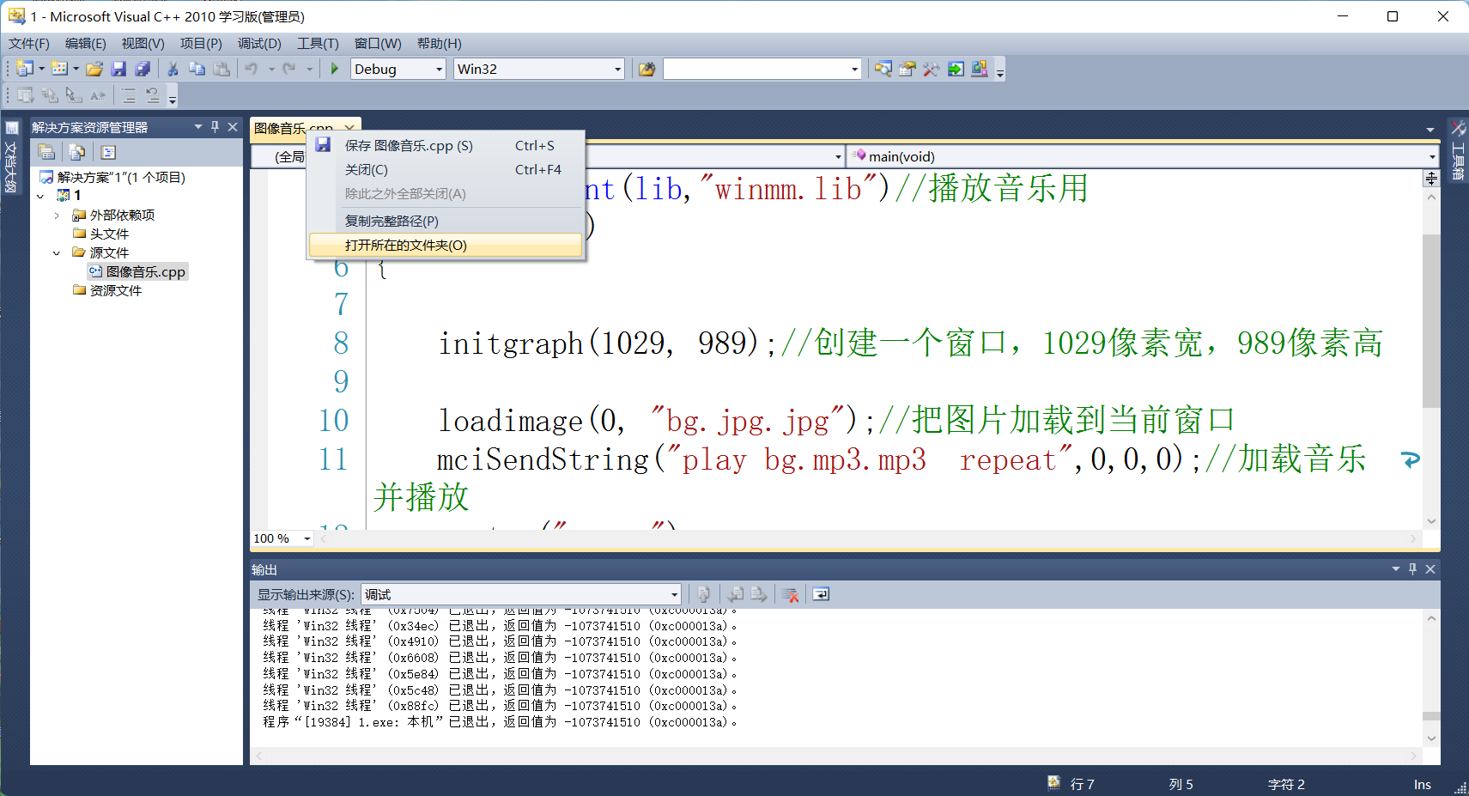The image size is (1469, 796).
Task: Close the Solution Explorer panel
Action: (x=233, y=127)
